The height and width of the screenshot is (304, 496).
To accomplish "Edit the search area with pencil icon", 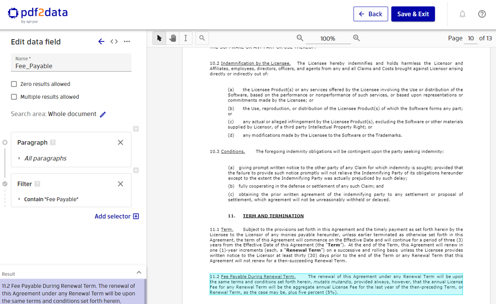I will 102,114.
